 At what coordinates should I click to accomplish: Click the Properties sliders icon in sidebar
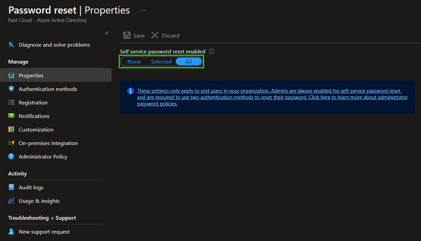click(x=11, y=75)
